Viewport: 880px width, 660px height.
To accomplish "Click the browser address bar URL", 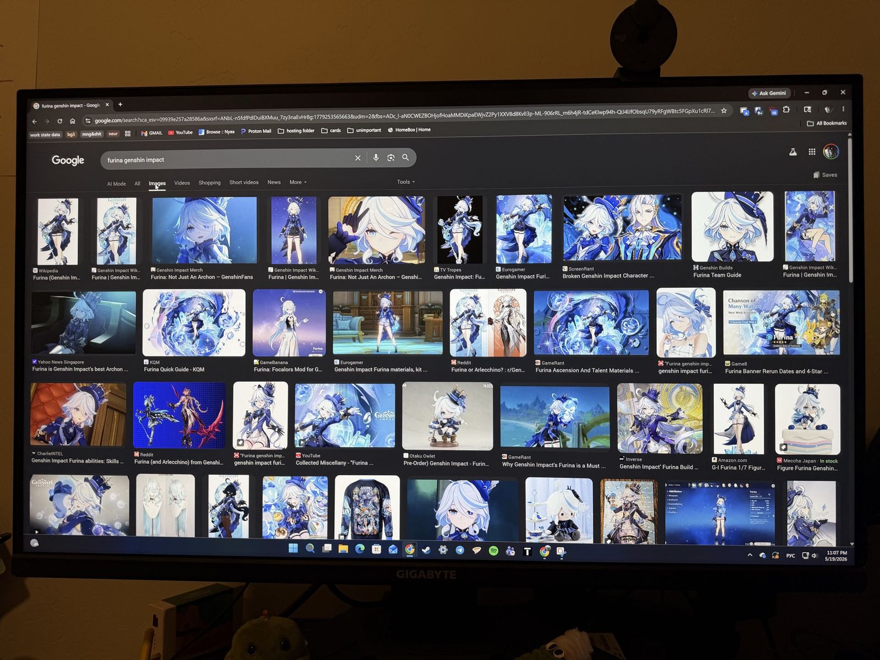I will 404,116.
